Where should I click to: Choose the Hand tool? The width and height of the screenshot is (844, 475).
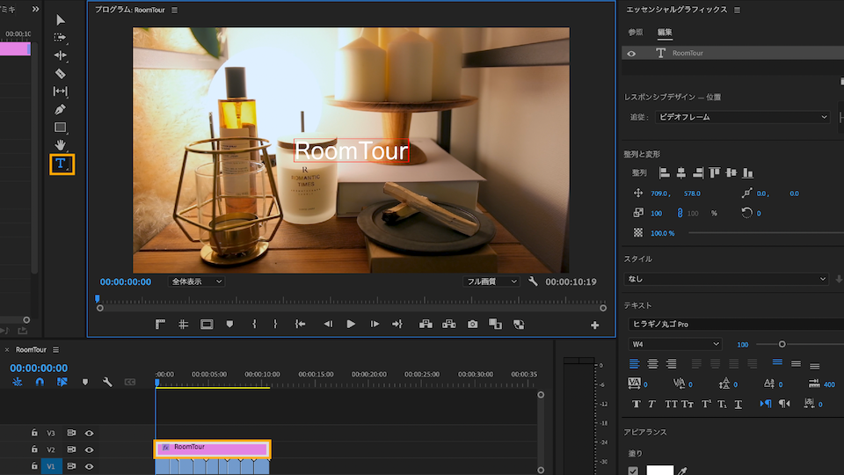61,144
